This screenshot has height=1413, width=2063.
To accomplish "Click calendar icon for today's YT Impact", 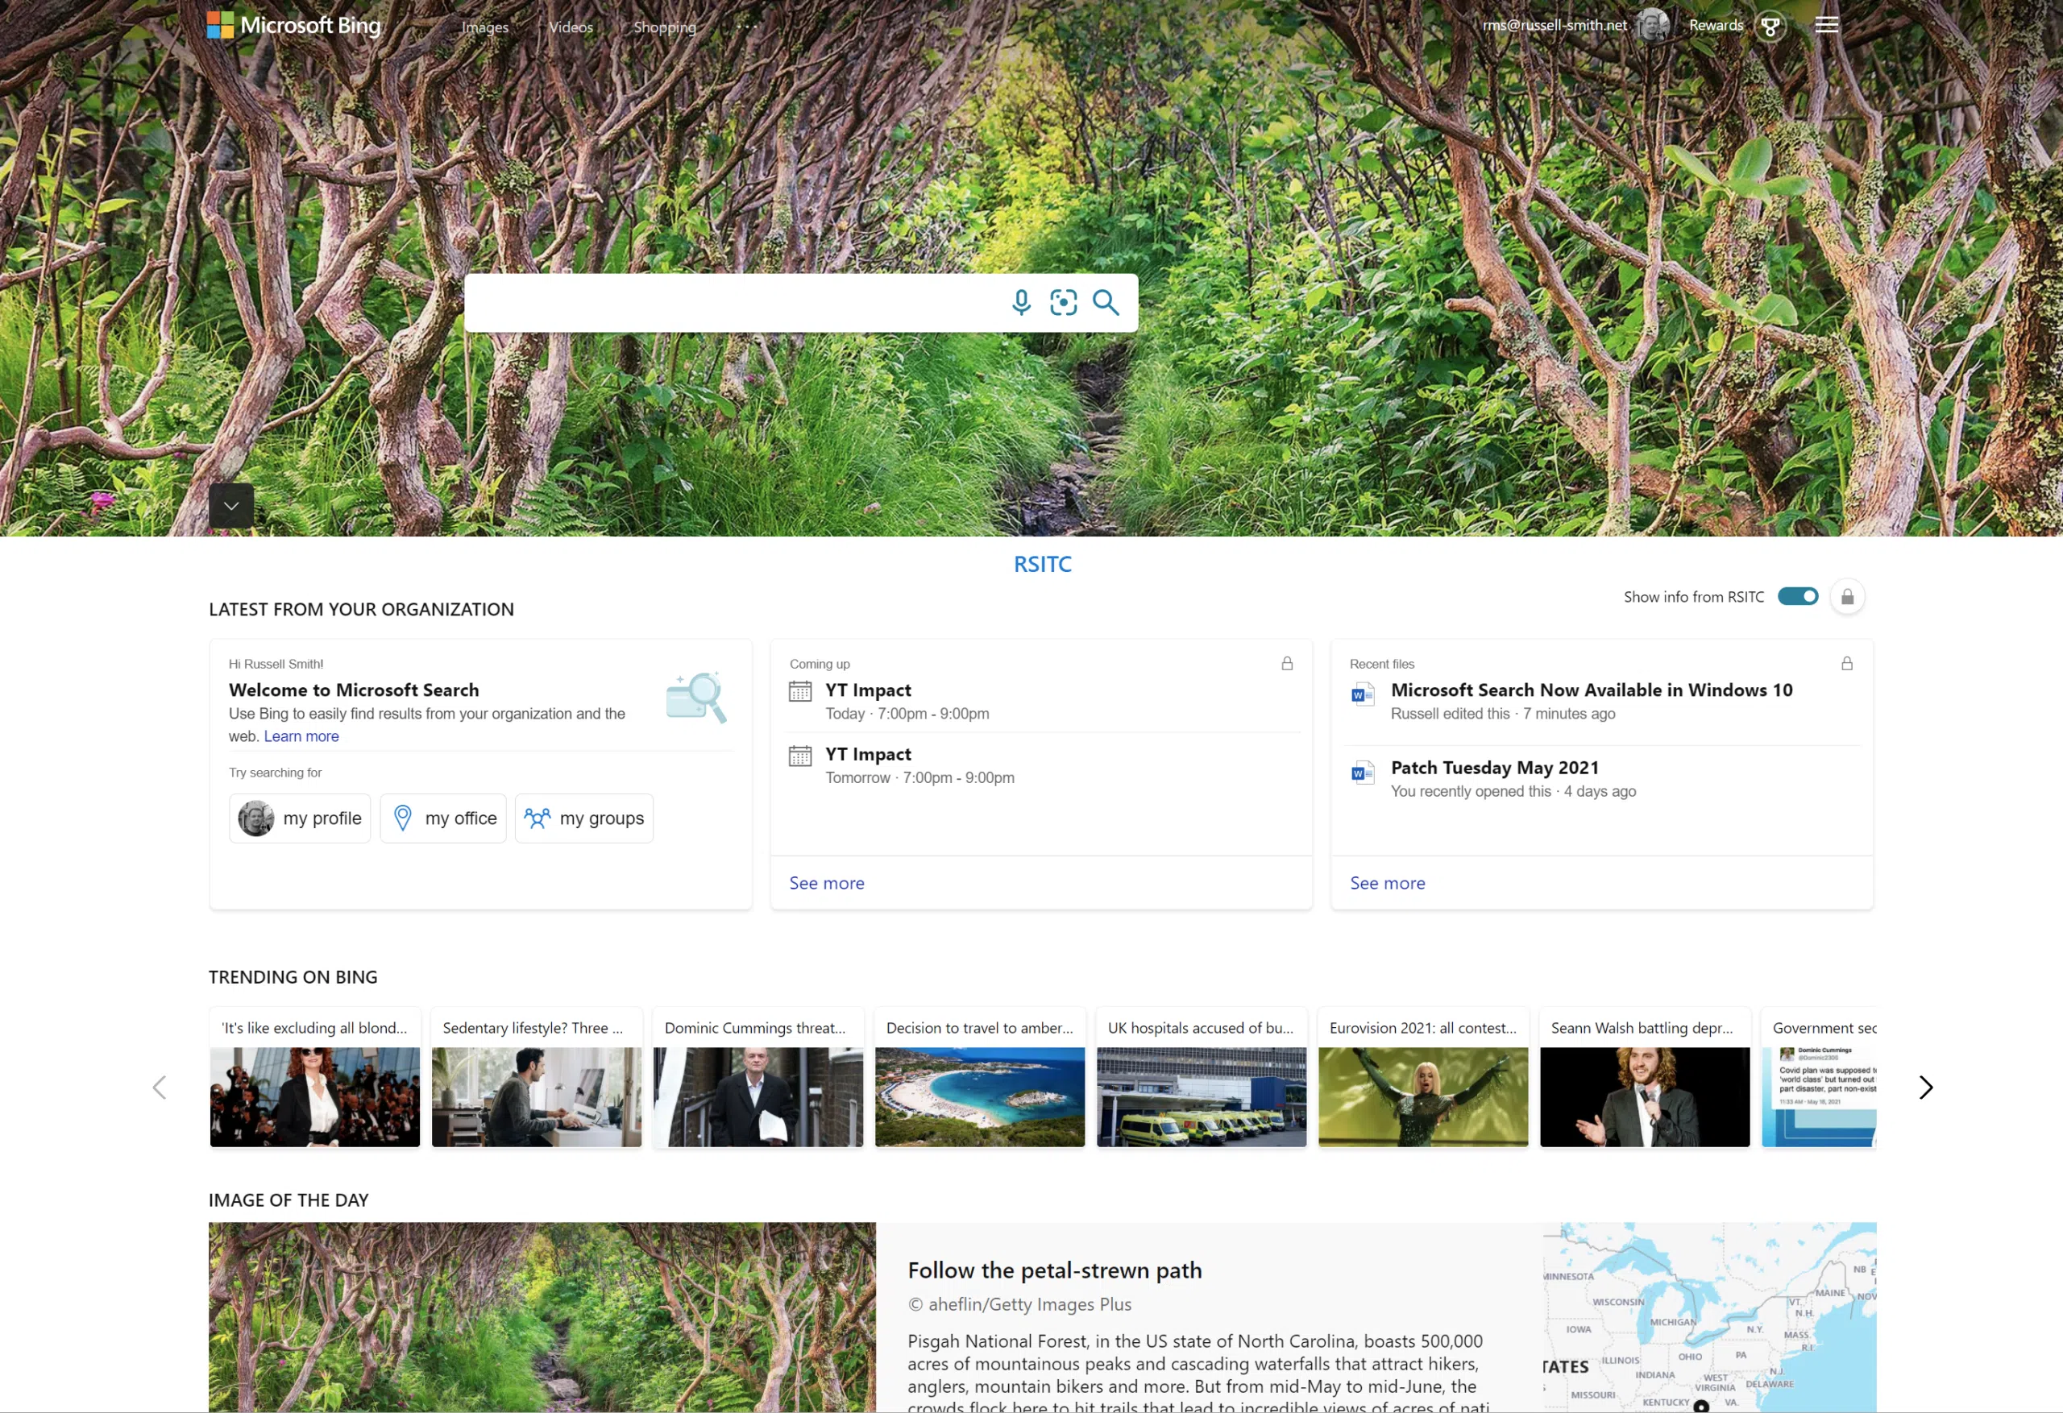I will coord(799,691).
